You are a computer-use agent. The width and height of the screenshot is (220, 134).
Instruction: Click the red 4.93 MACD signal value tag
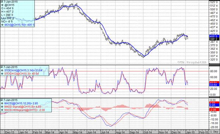pos(214,103)
